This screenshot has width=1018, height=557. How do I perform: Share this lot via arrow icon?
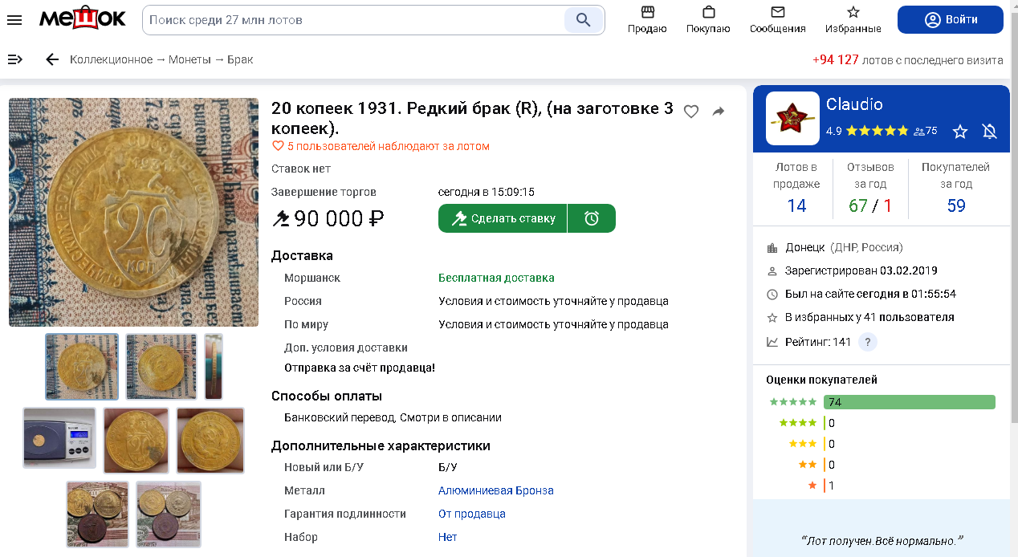719,112
